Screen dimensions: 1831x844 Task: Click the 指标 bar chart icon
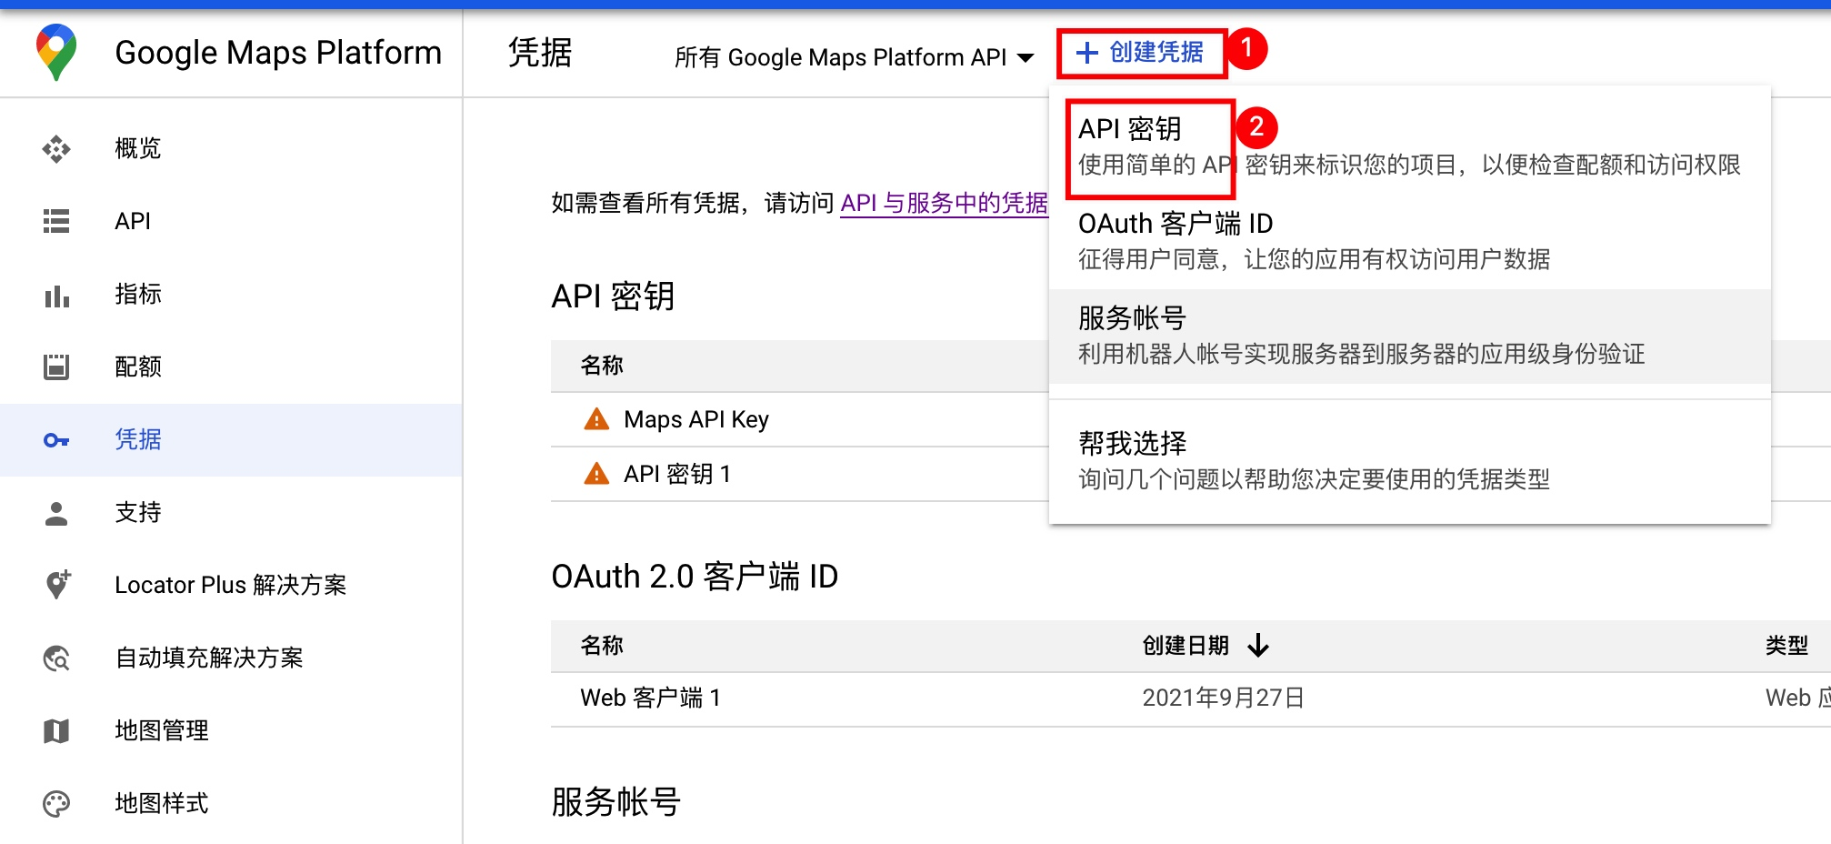(x=56, y=296)
